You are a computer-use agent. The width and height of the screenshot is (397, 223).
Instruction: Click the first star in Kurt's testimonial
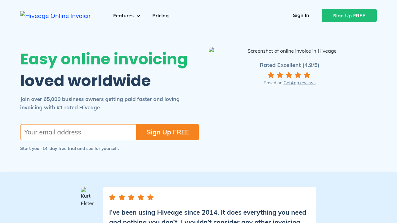[x=112, y=197]
